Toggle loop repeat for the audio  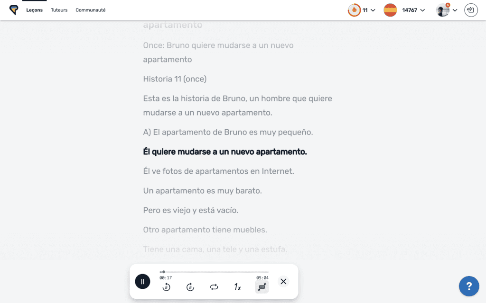pyautogui.click(x=214, y=287)
